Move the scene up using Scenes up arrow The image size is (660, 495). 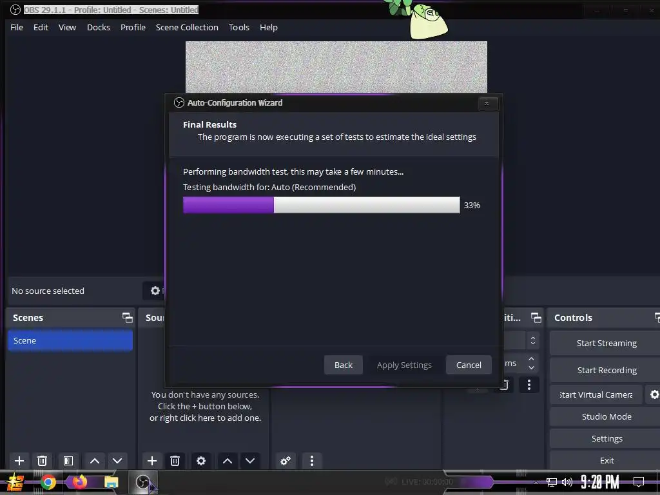point(95,461)
